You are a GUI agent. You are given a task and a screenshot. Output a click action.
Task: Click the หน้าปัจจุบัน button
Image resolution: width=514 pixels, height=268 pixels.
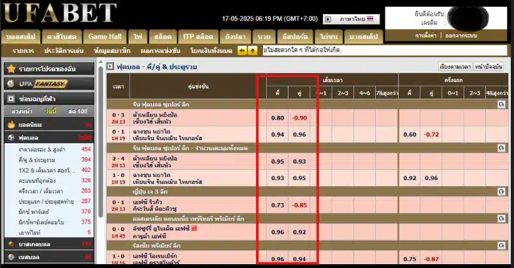click(x=489, y=66)
